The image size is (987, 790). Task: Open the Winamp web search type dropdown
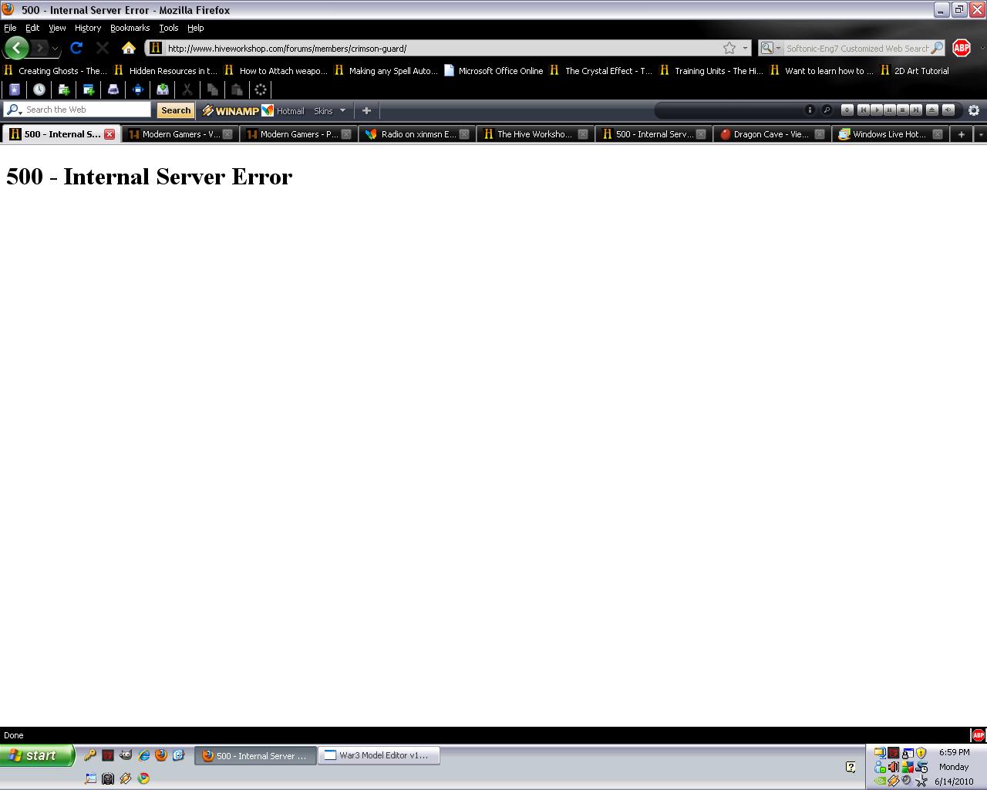point(13,110)
